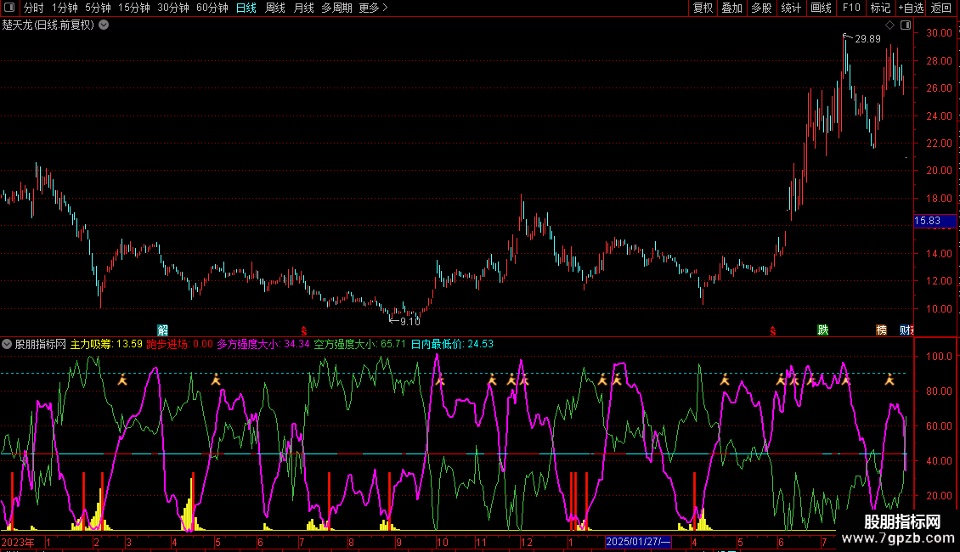Click the cyan 解 marker icon

(163, 330)
